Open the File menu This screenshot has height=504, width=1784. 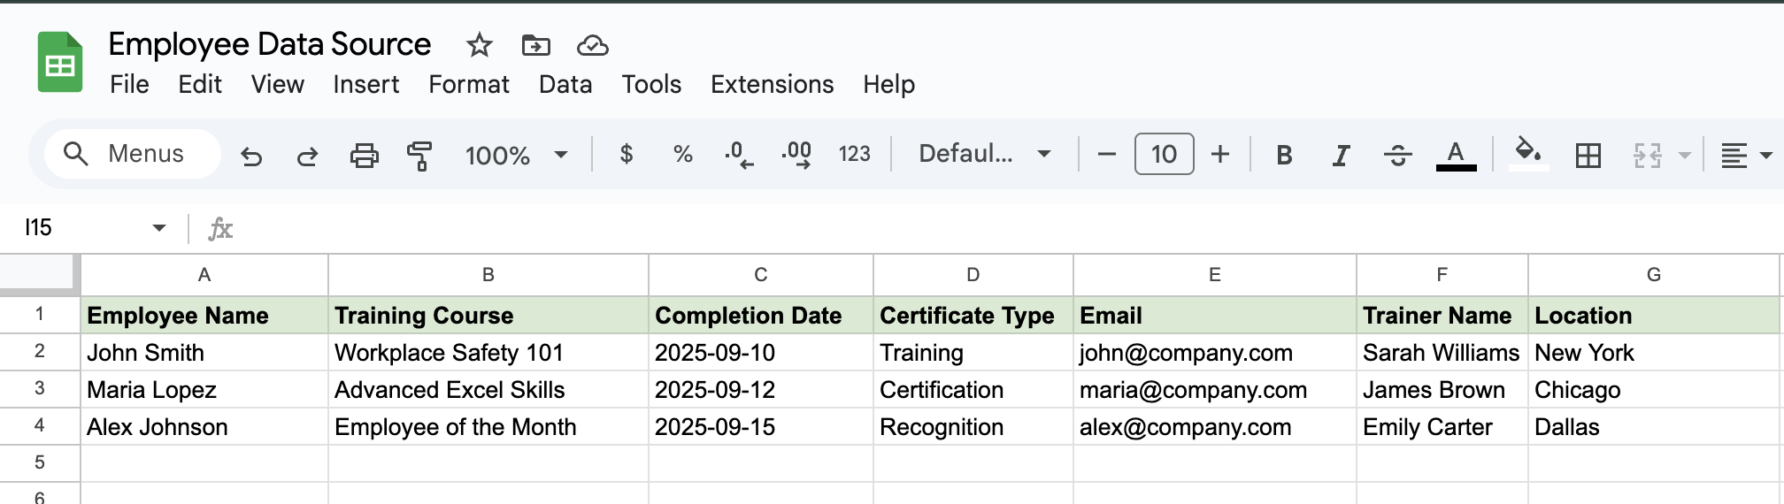(x=129, y=84)
